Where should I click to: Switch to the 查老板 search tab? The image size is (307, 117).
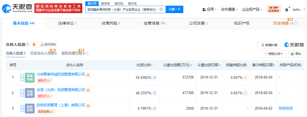click(x=105, y=4)
